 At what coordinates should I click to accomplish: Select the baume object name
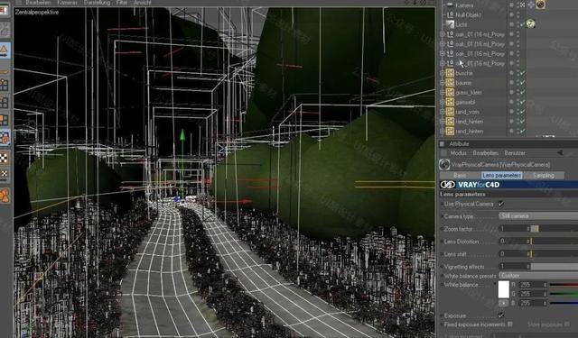(x=463, y=83)
